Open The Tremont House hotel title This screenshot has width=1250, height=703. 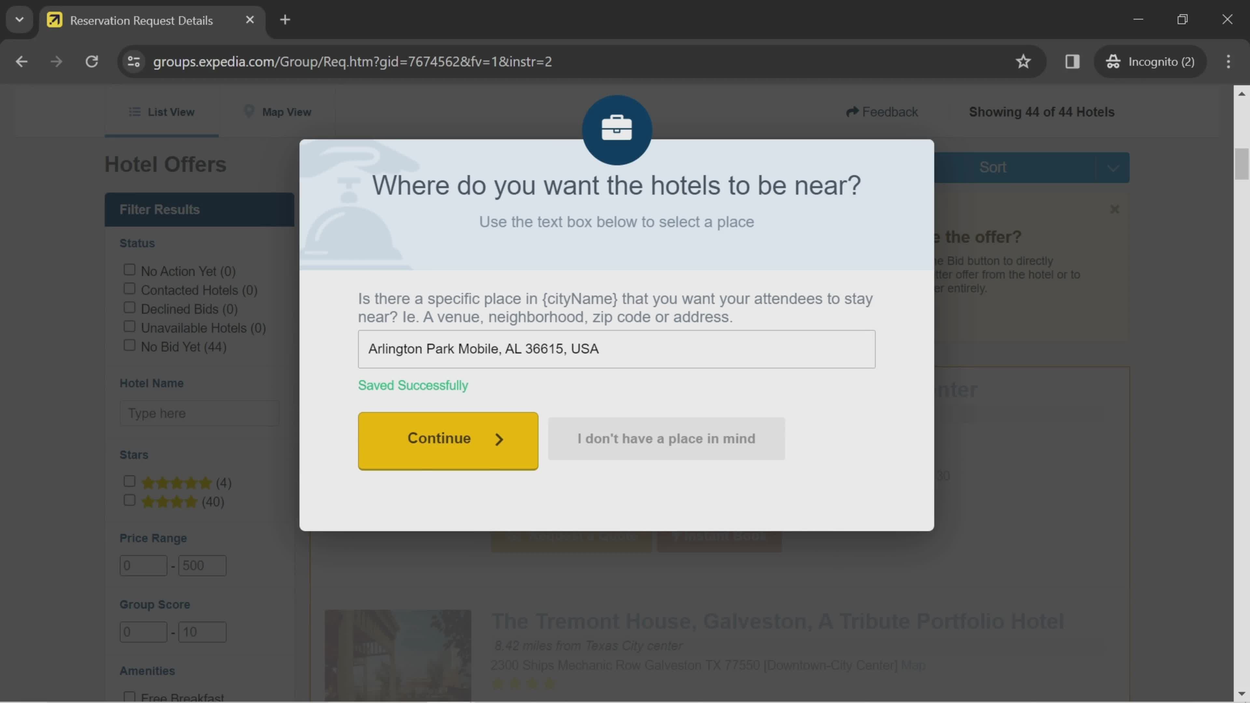(x=777, y=622)
